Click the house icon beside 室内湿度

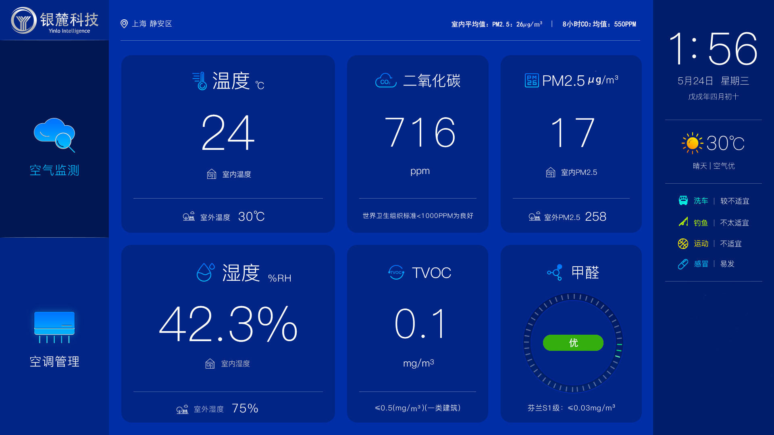210,364
